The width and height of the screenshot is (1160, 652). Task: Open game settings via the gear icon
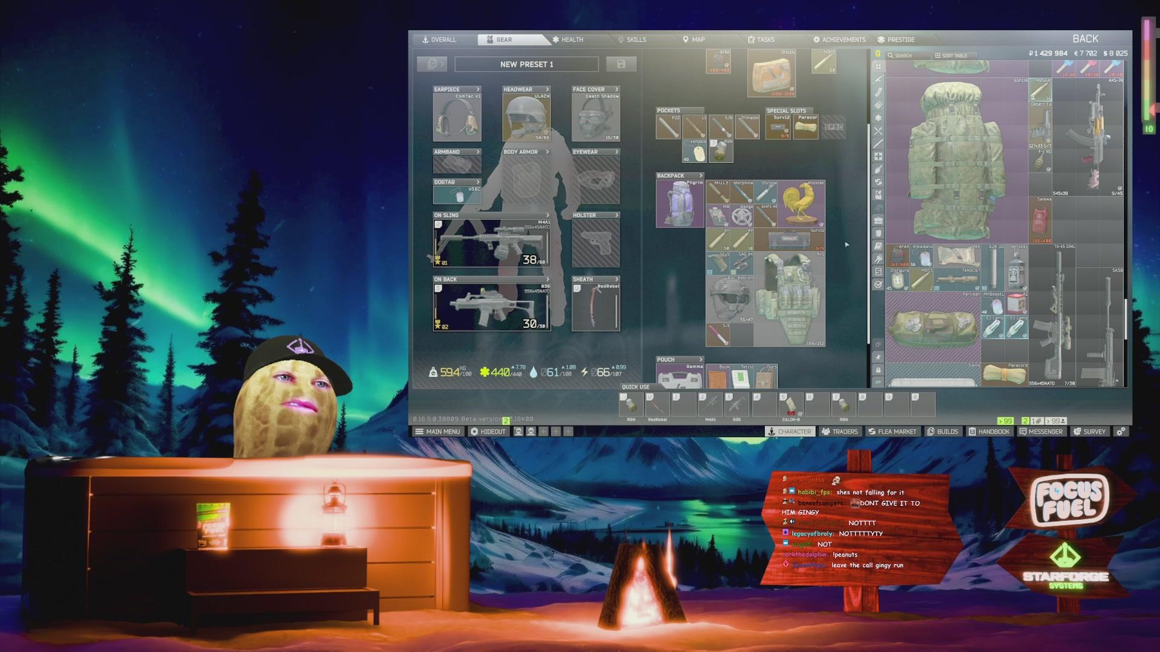(1122, 432)
